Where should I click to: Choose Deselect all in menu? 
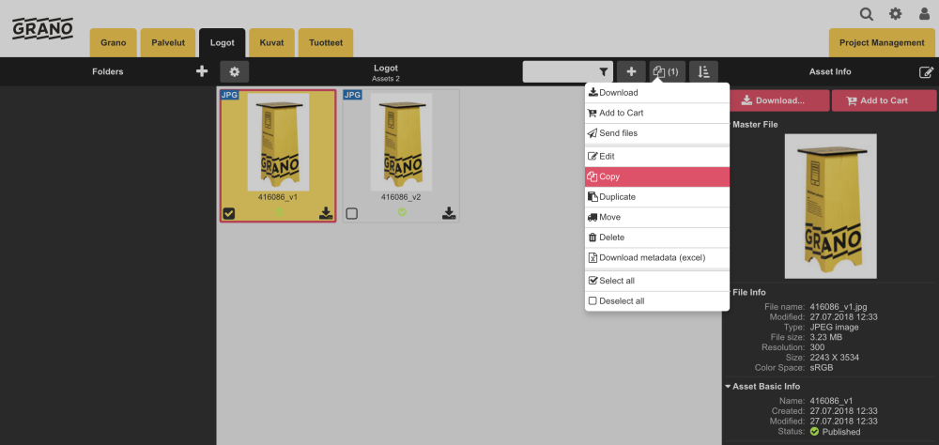click(657, 301)
